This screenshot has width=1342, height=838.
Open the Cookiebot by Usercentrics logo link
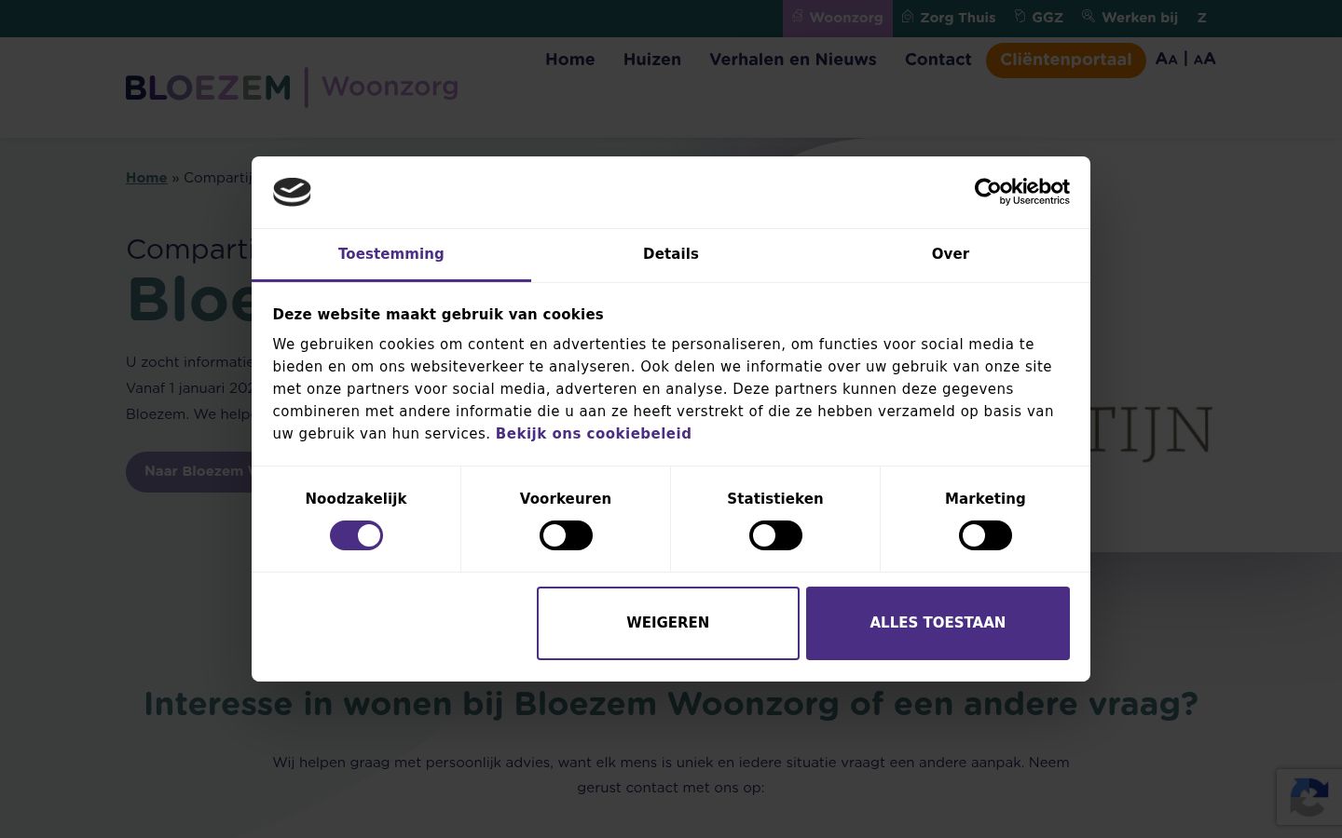(1021, 192)
